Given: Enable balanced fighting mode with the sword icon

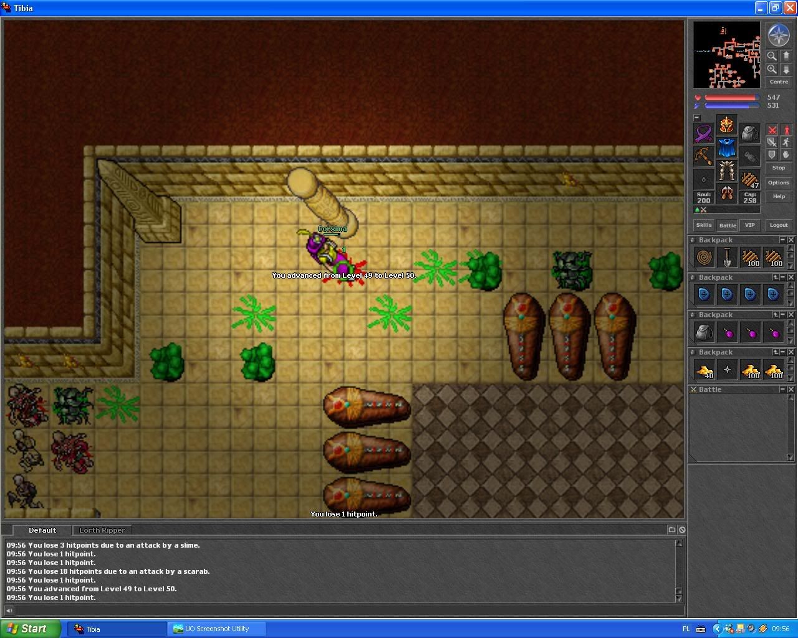Looking at the screenshot, I should click(772, 143).
